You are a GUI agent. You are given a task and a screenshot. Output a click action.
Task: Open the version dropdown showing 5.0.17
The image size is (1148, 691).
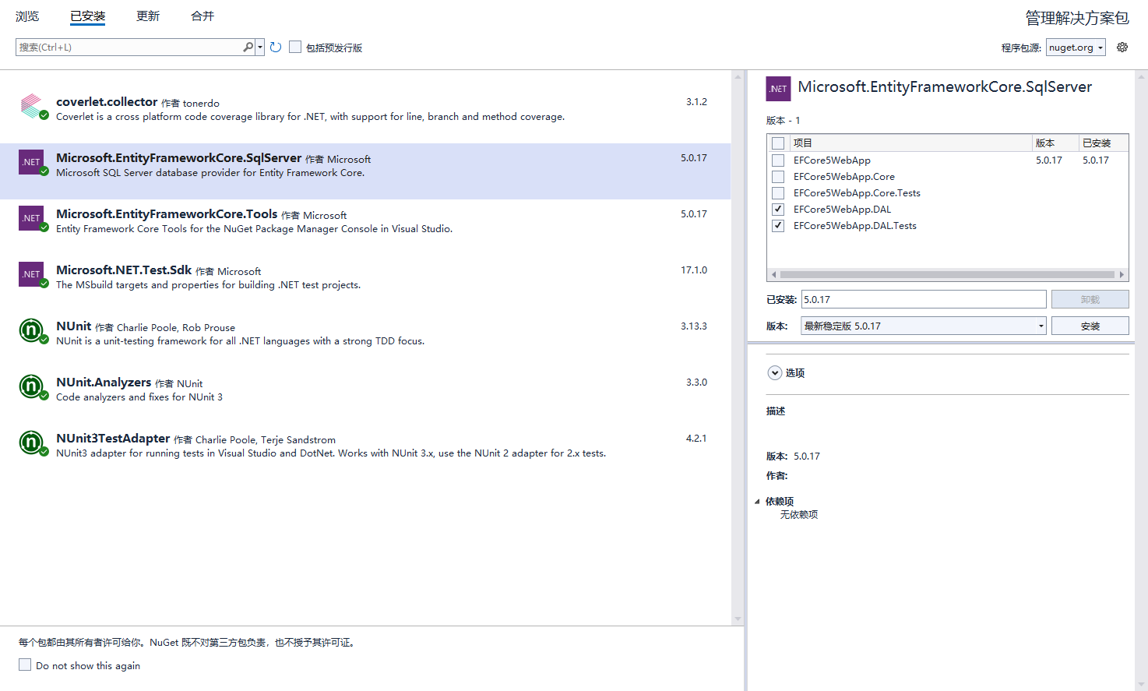pos(924,326)
